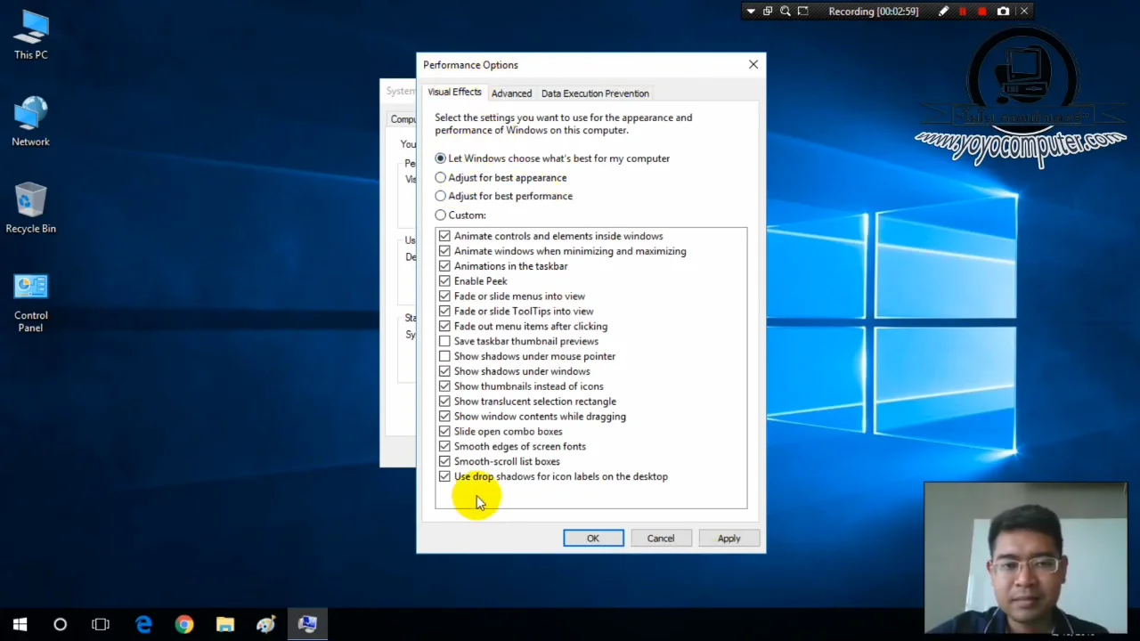Uncheck Enable Peek
This screenshot has width=1140, height=641.
pyautogui.click(x=444, y=280)
